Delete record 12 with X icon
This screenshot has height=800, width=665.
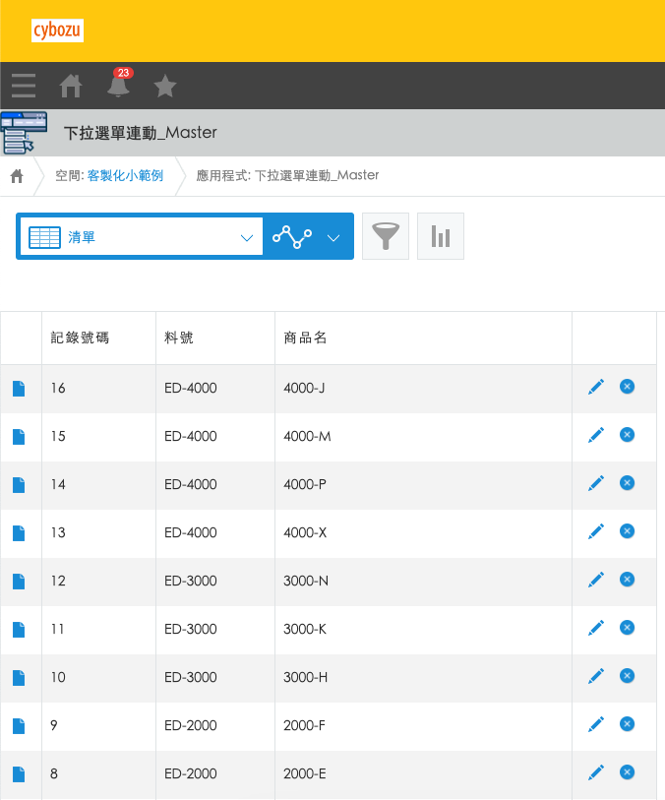(x=628, y=579)
